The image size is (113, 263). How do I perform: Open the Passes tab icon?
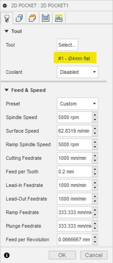45,18
